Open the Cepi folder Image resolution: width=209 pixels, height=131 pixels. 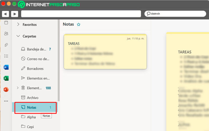[x=35, y=127]
